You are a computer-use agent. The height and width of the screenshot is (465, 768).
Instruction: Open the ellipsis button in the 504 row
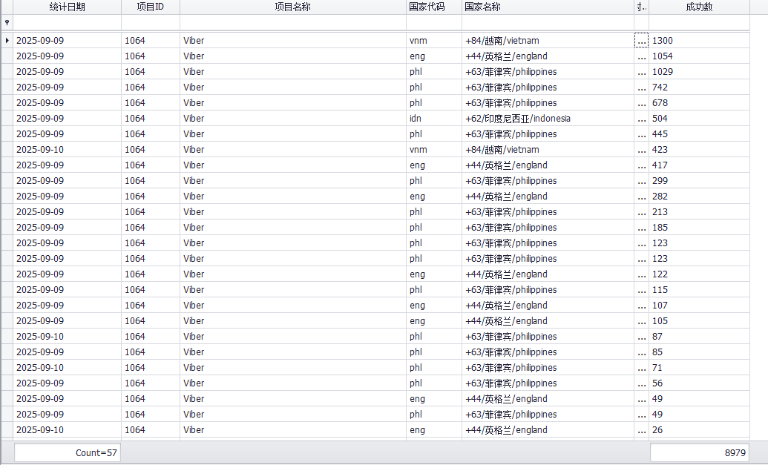pyautogui.click(x=642, y=119)
